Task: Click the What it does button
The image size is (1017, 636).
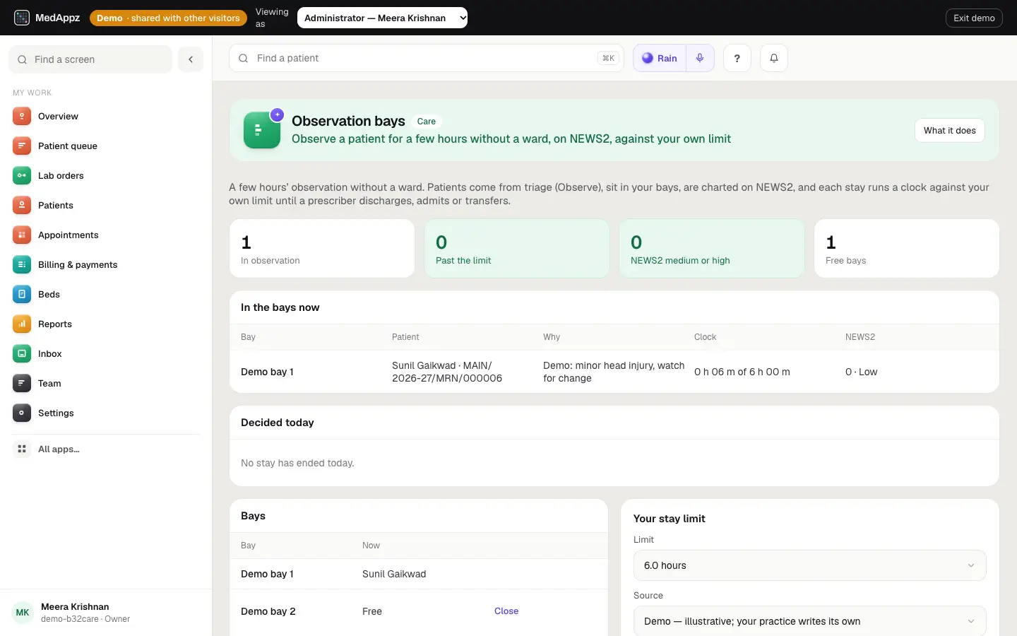Action: click(x=949, y=130)
